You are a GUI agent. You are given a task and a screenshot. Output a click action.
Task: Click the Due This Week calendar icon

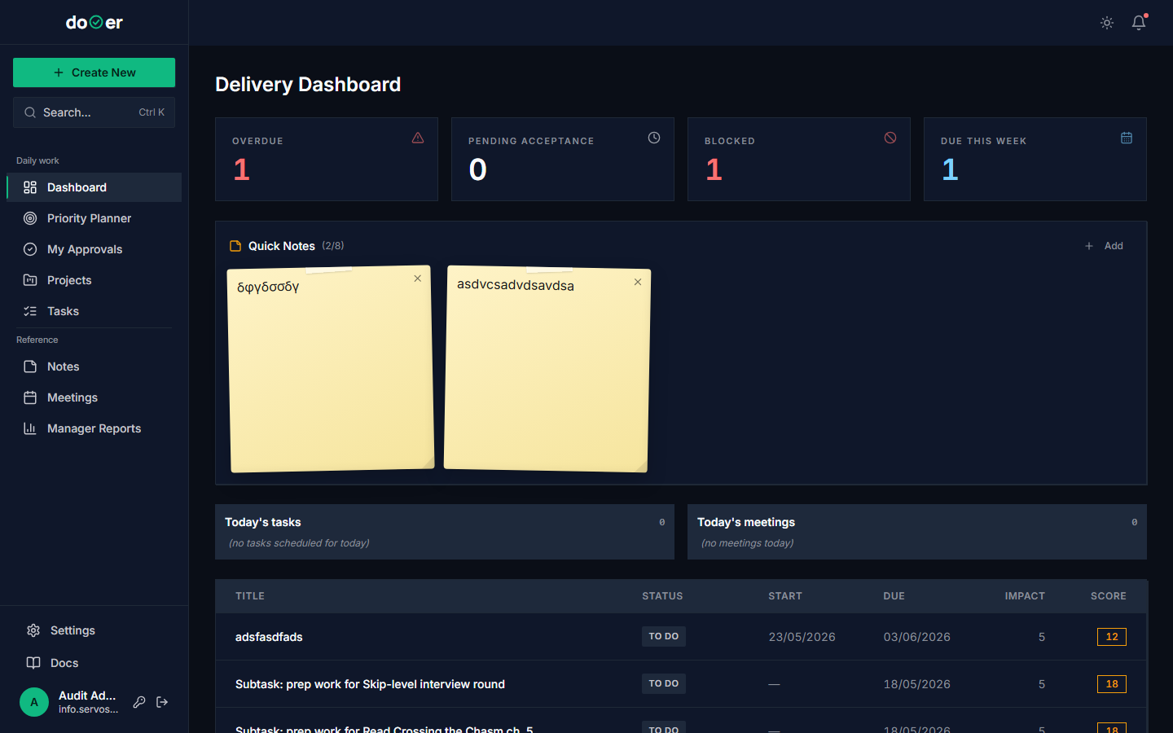coord(1127,138)
